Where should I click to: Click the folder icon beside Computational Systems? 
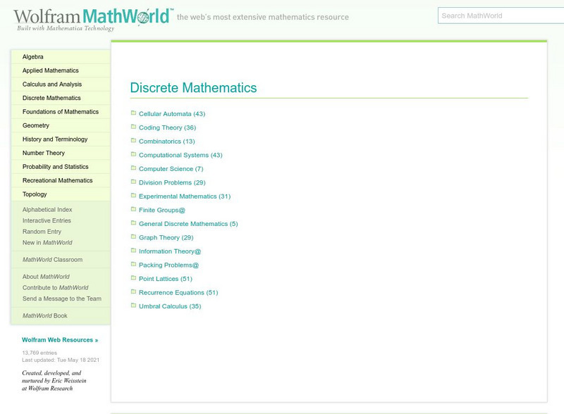pos(133,154)
